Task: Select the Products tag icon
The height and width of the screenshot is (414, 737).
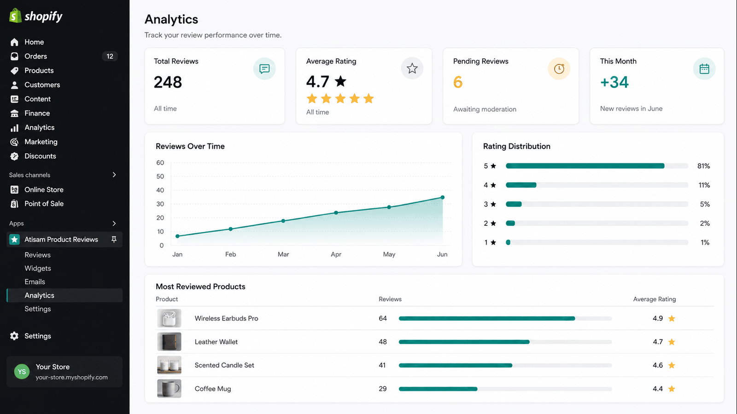Action: (x=15, y=70)
